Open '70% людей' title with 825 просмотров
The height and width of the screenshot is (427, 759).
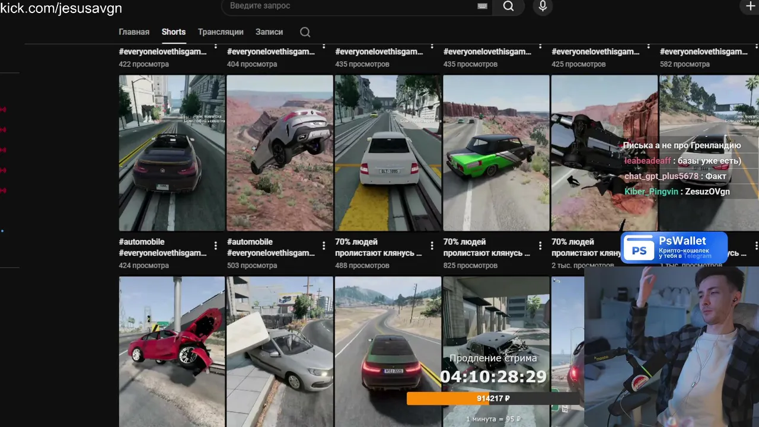tap(487, 247)
